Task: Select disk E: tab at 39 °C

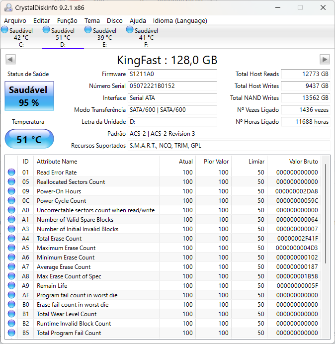Action: tap(105, 37)
